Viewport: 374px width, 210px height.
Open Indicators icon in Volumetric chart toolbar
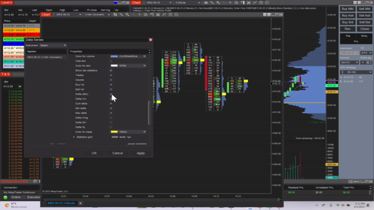[158, 15]
